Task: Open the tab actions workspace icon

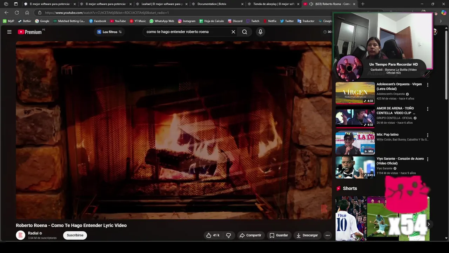Action: click(x=16, y=4)
